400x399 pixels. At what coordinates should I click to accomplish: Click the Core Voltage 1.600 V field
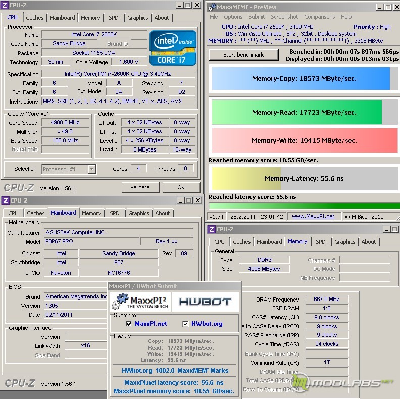[129, 62]
